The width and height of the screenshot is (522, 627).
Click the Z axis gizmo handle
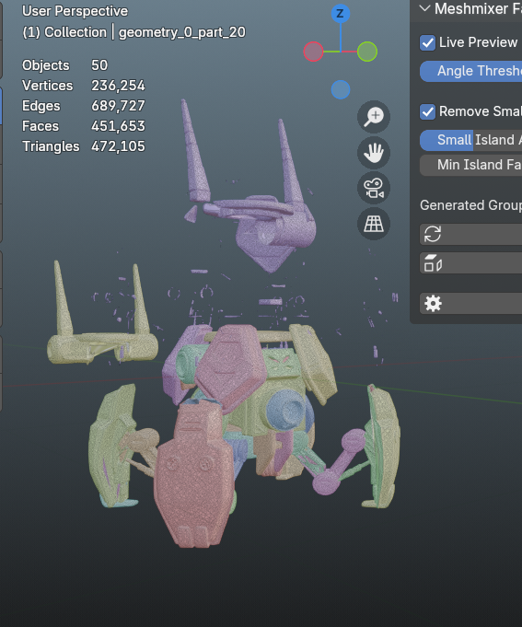pyautogui.click(x=341, y=14)
